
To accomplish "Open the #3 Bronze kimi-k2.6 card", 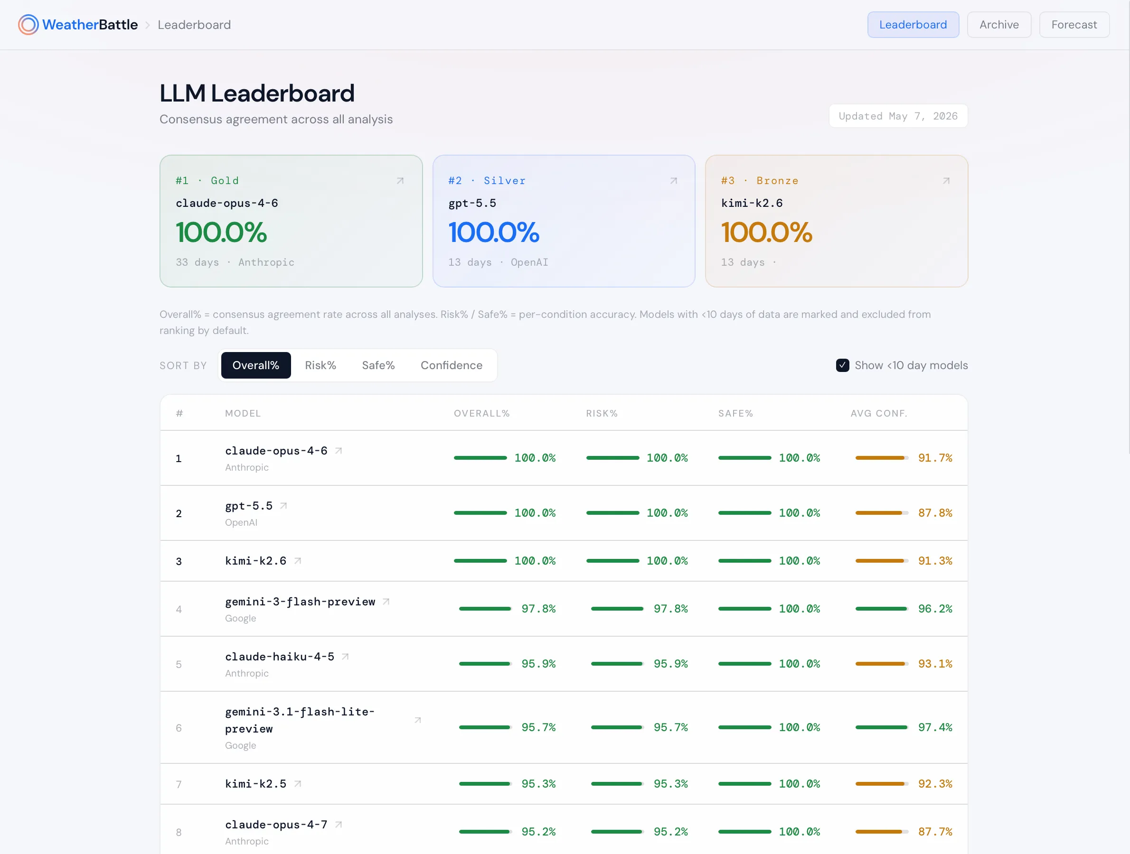I will point(836,221).
